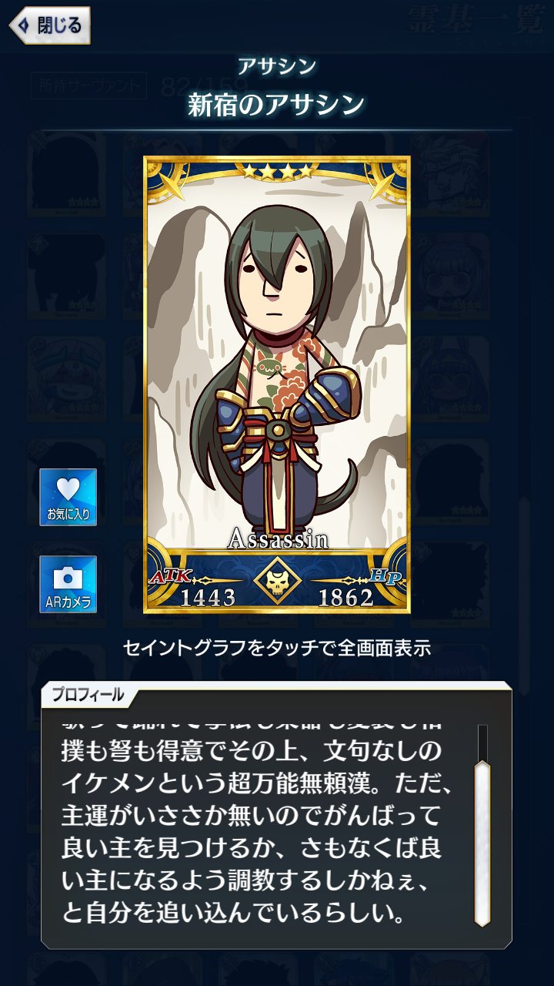Close the detail view with 閉じる

50,25
